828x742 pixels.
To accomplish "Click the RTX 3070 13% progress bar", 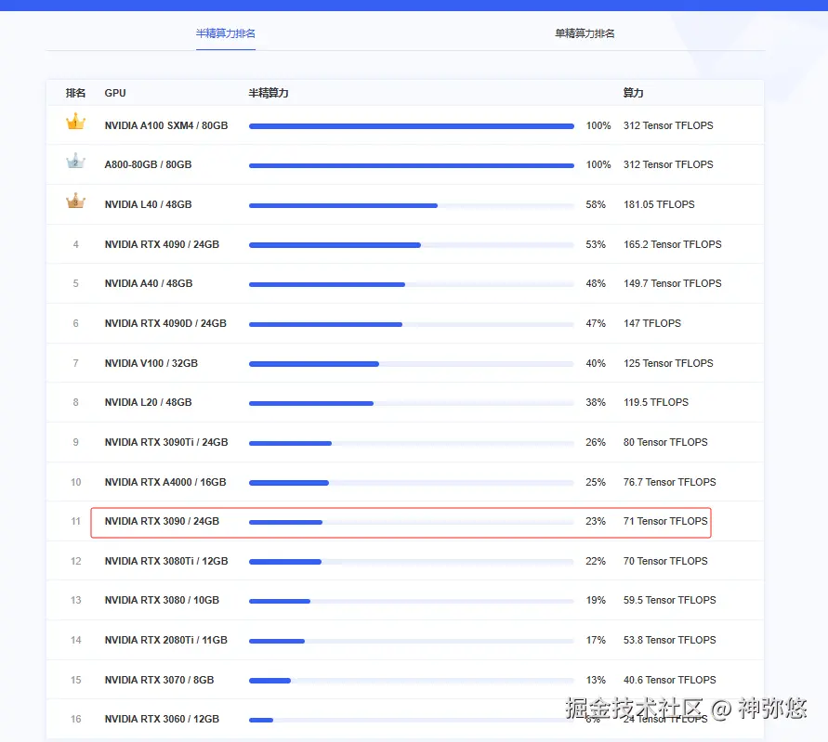I will tap(412, 681).
